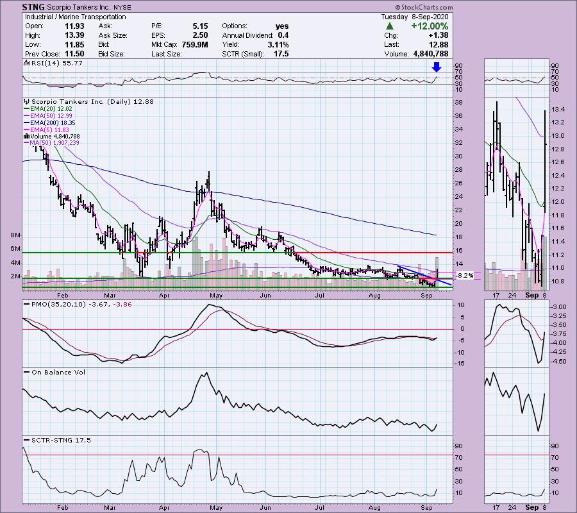
Task: Click the +12.00% change percentage
Action: (430, 26)
